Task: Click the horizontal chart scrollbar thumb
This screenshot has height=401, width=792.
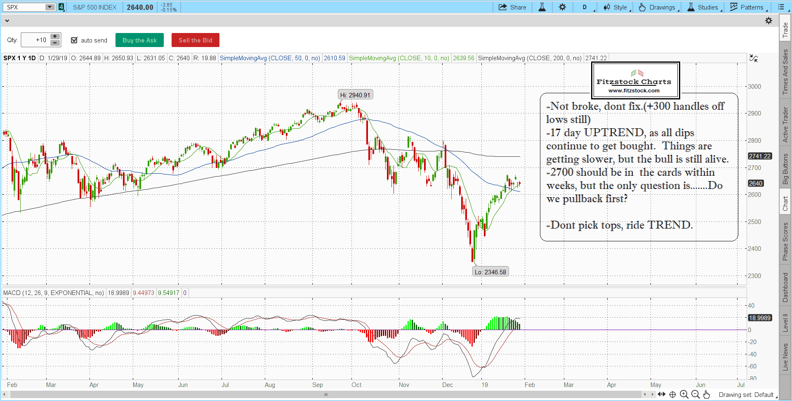Action: point(326,394)
